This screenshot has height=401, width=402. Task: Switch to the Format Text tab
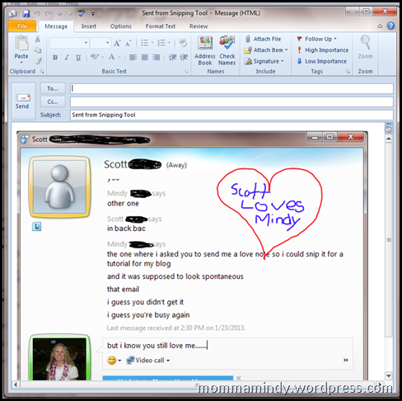pyautogui.click(x=161, y=26)
